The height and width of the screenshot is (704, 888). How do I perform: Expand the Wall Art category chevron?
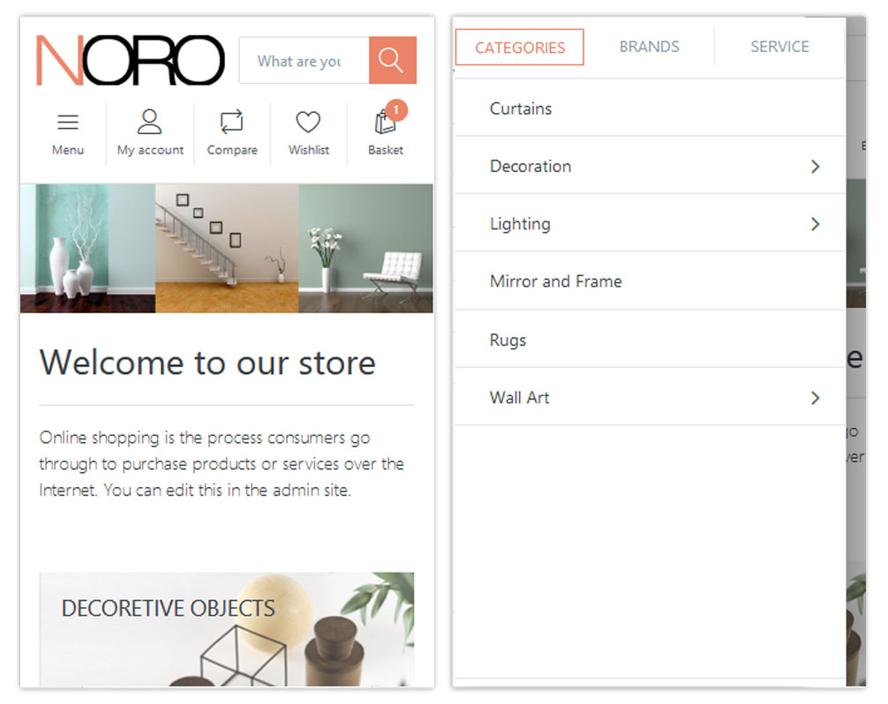pyautogui.click(x=815, y=398)
